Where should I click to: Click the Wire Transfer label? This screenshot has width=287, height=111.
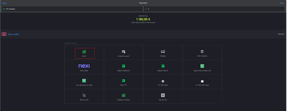[202, 56]
